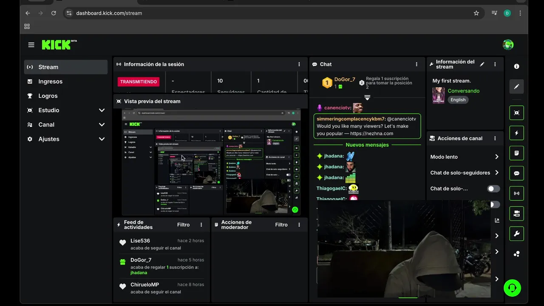544x306 pixels.
Task: Open Información del stream kebab menu
Action: [x=495, y=64]
